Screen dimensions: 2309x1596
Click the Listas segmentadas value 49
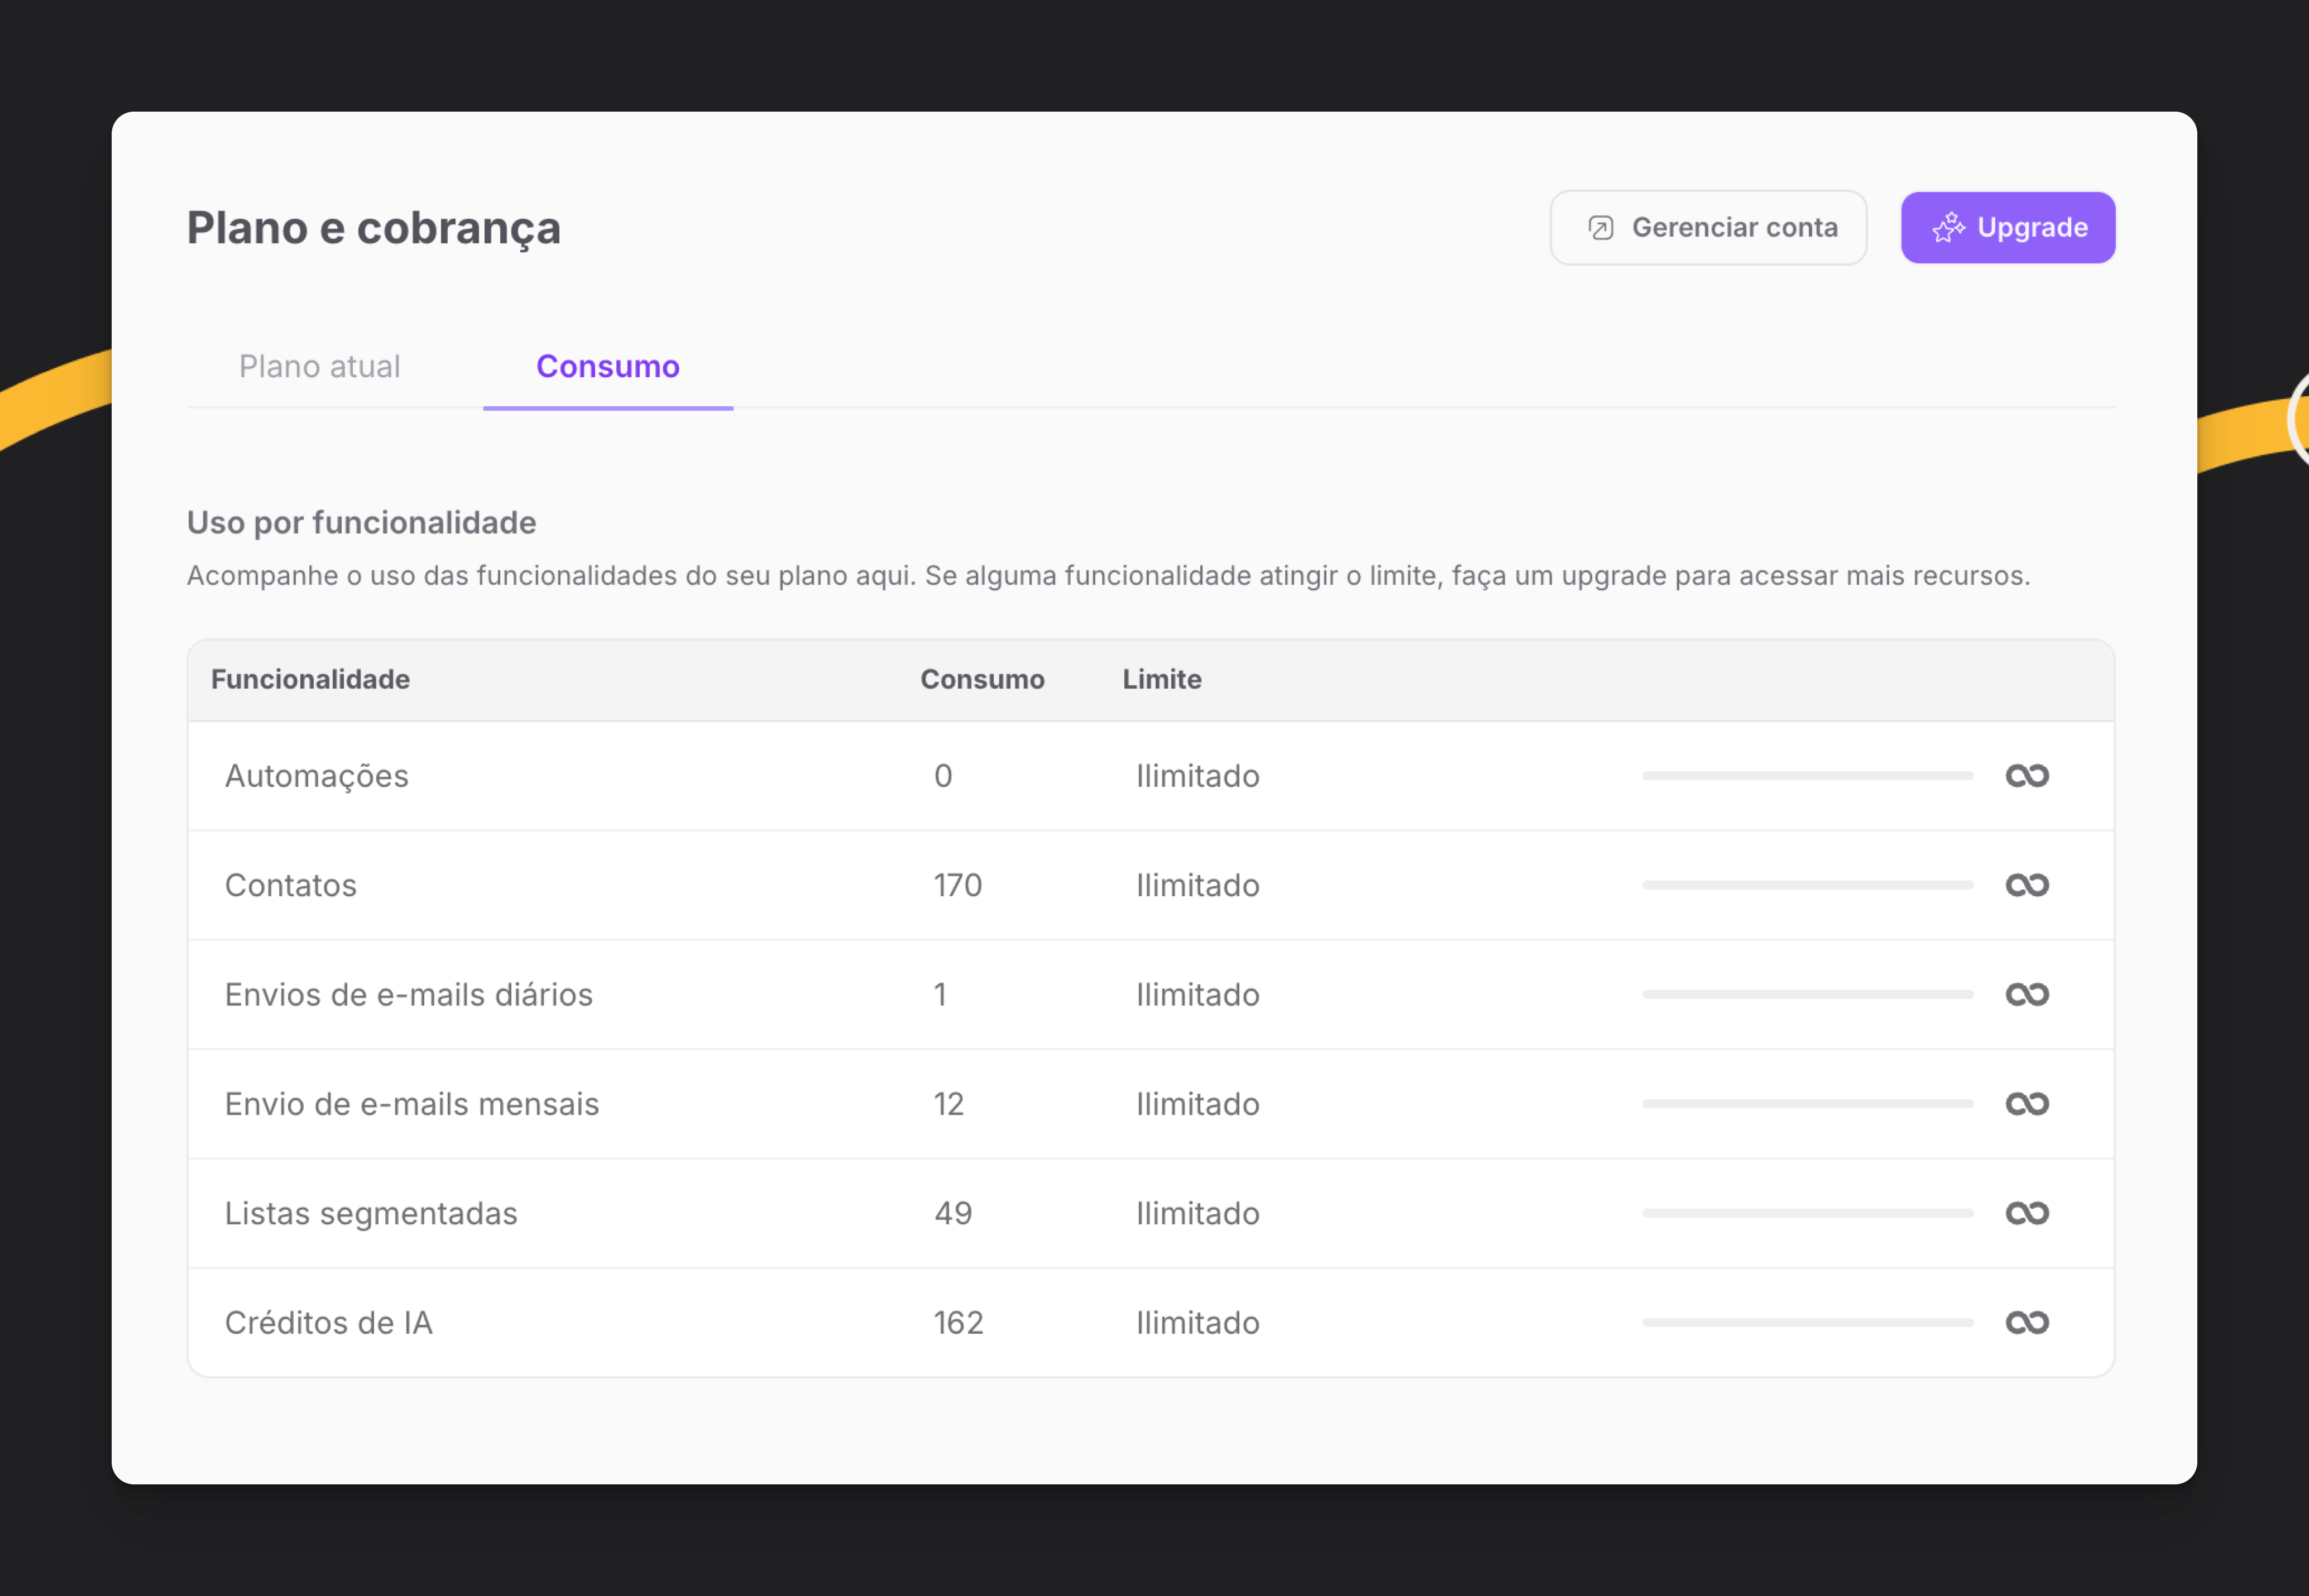point(952,1213)
